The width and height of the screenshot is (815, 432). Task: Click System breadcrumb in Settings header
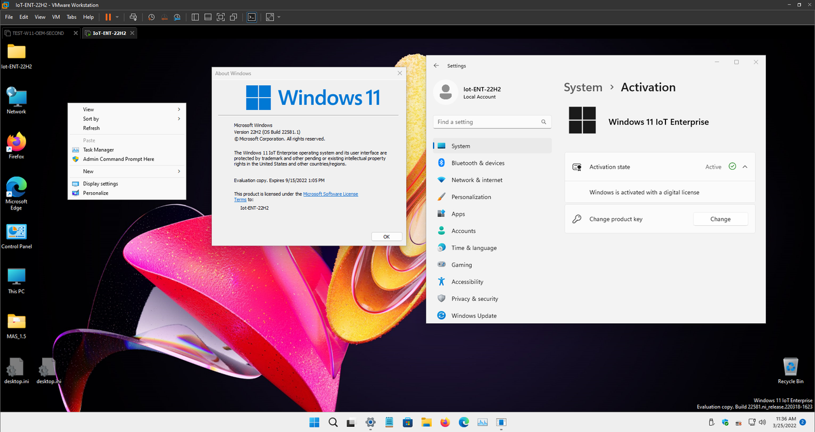[x=583, y=88]
